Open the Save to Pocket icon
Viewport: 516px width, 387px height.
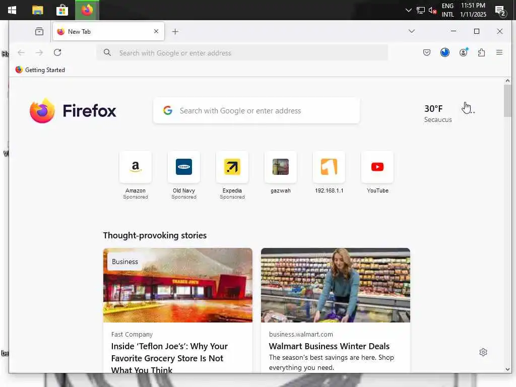pos(426,52)
